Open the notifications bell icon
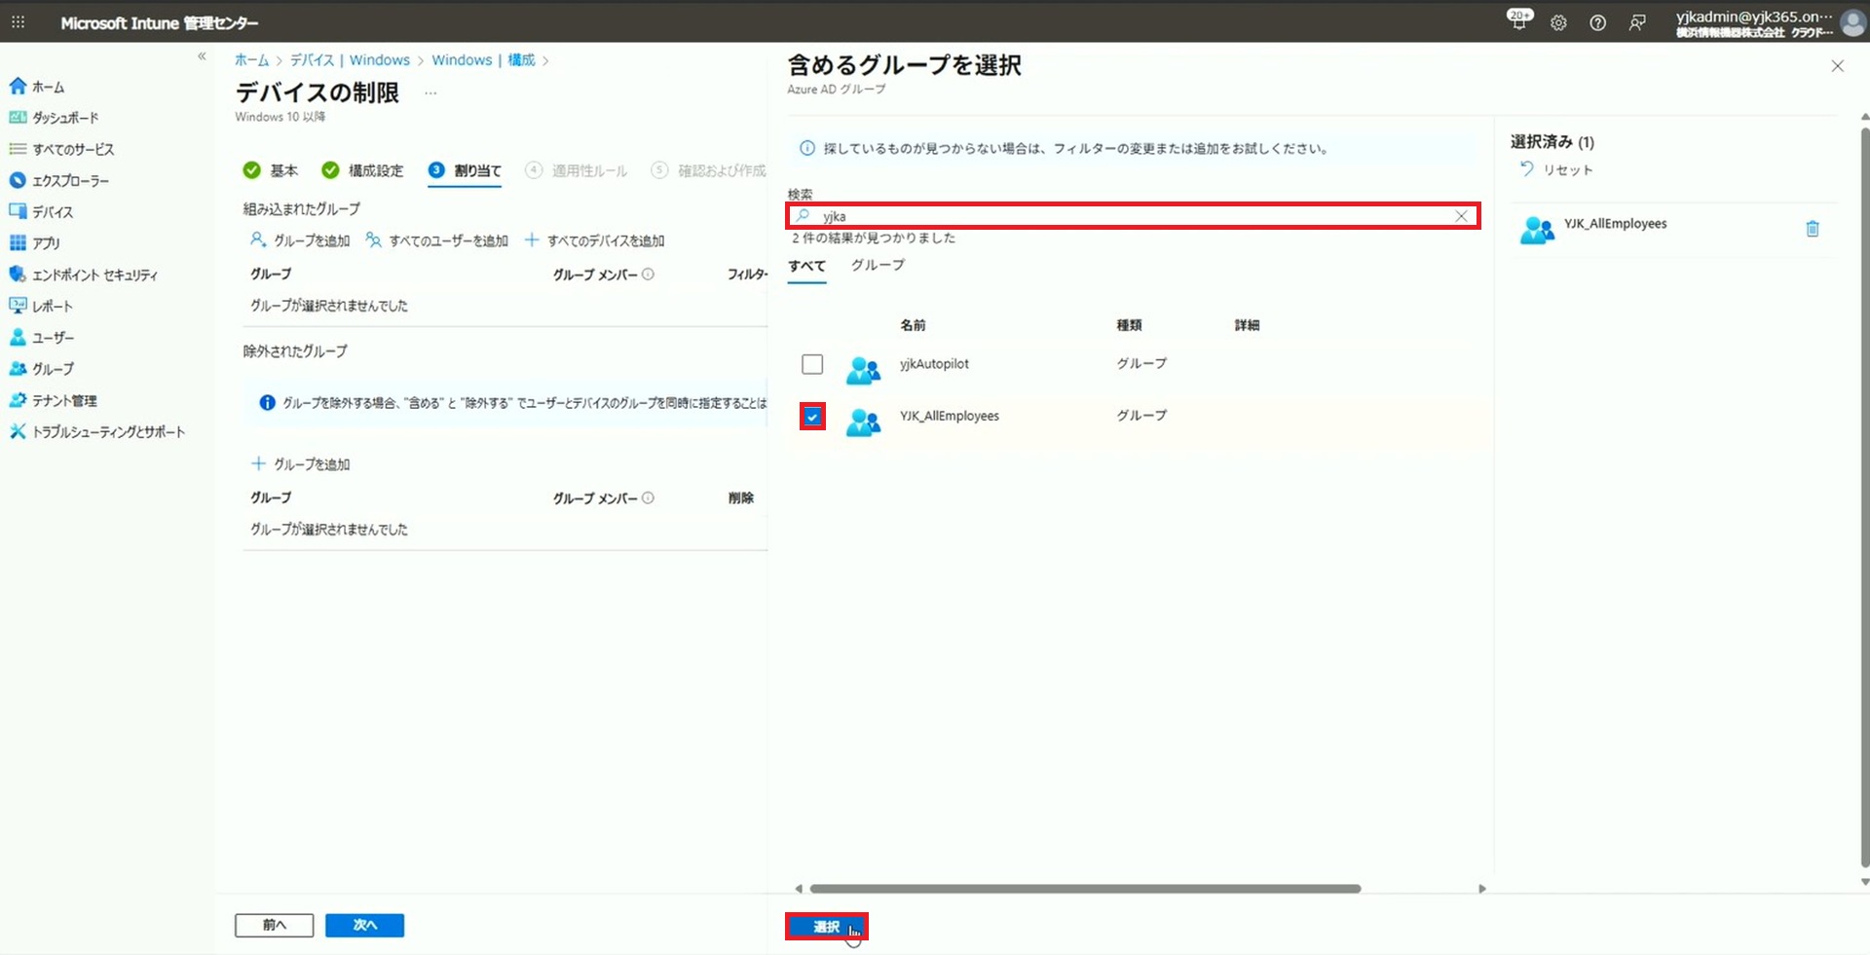This screenshot has width=1870, height=955. click(1518, 21)
